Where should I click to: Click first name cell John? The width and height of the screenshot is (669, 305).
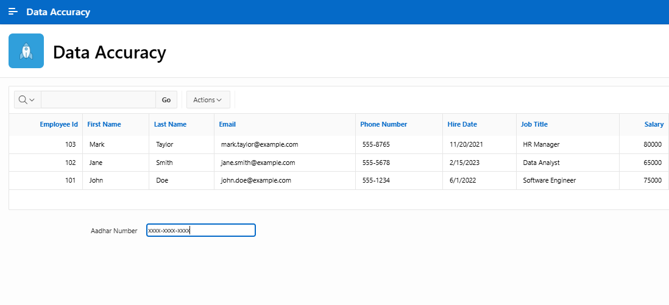[x=96, y=180]
